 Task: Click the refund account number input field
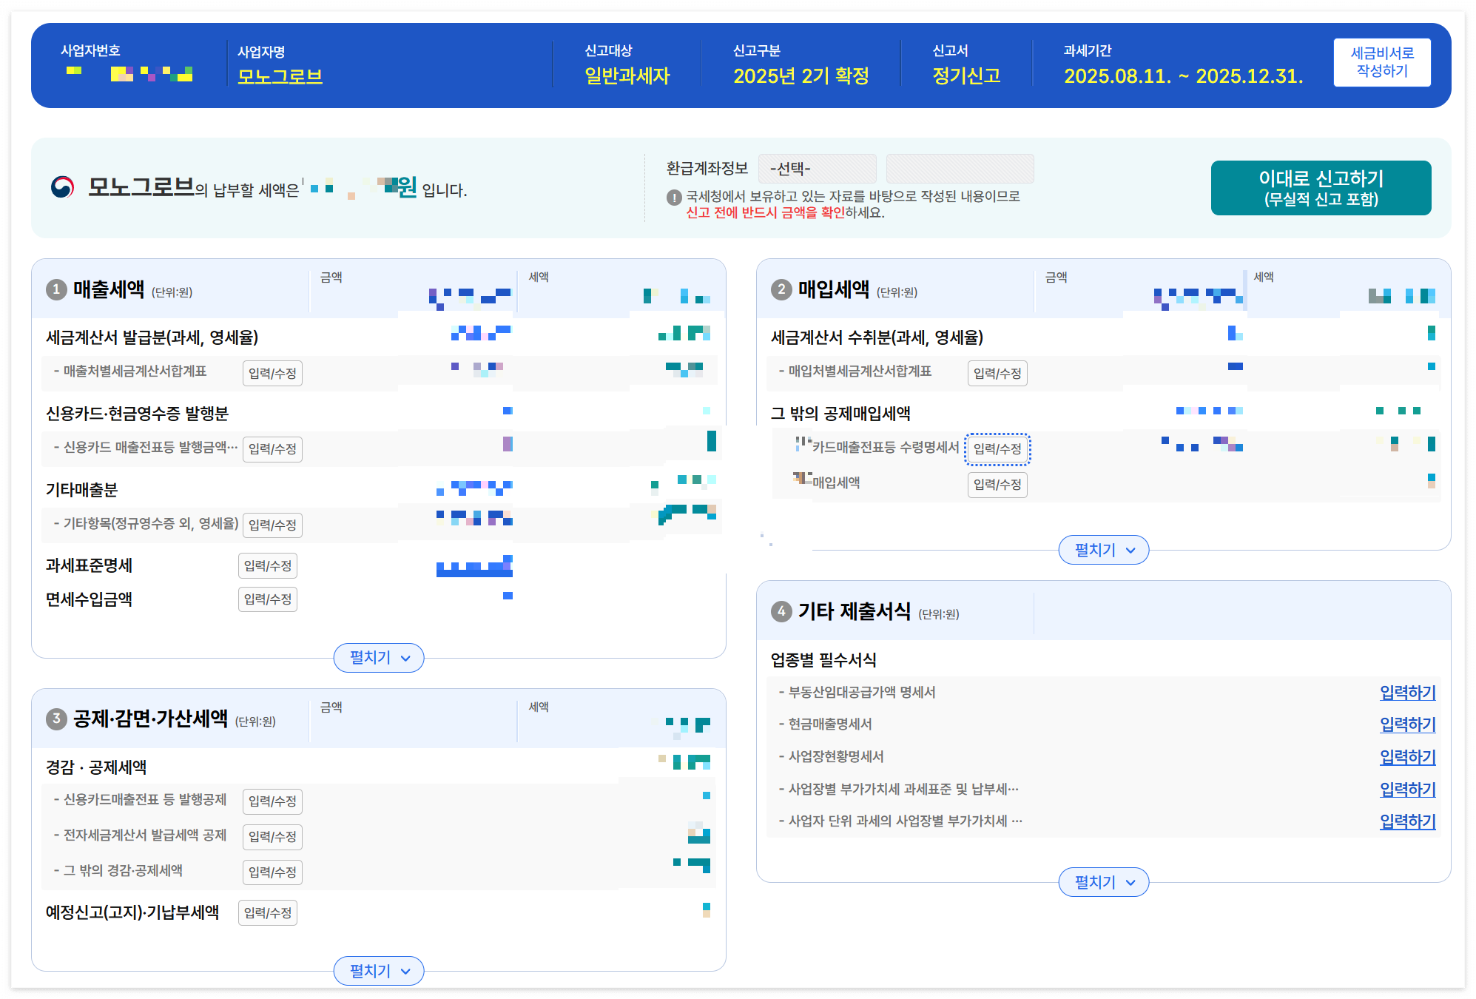point(960,168)
